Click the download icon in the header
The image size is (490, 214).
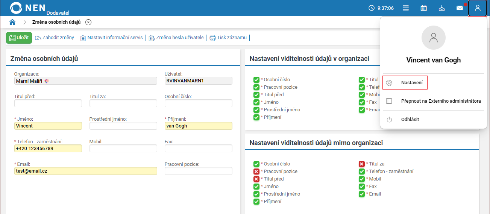[442, 8]
